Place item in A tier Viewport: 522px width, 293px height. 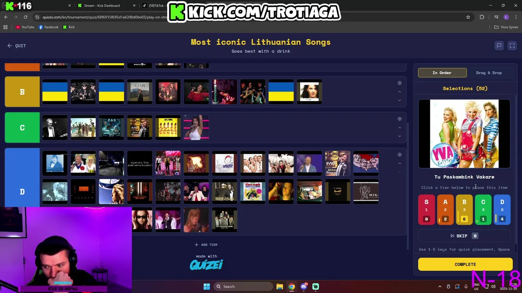[x=445, y=210]
